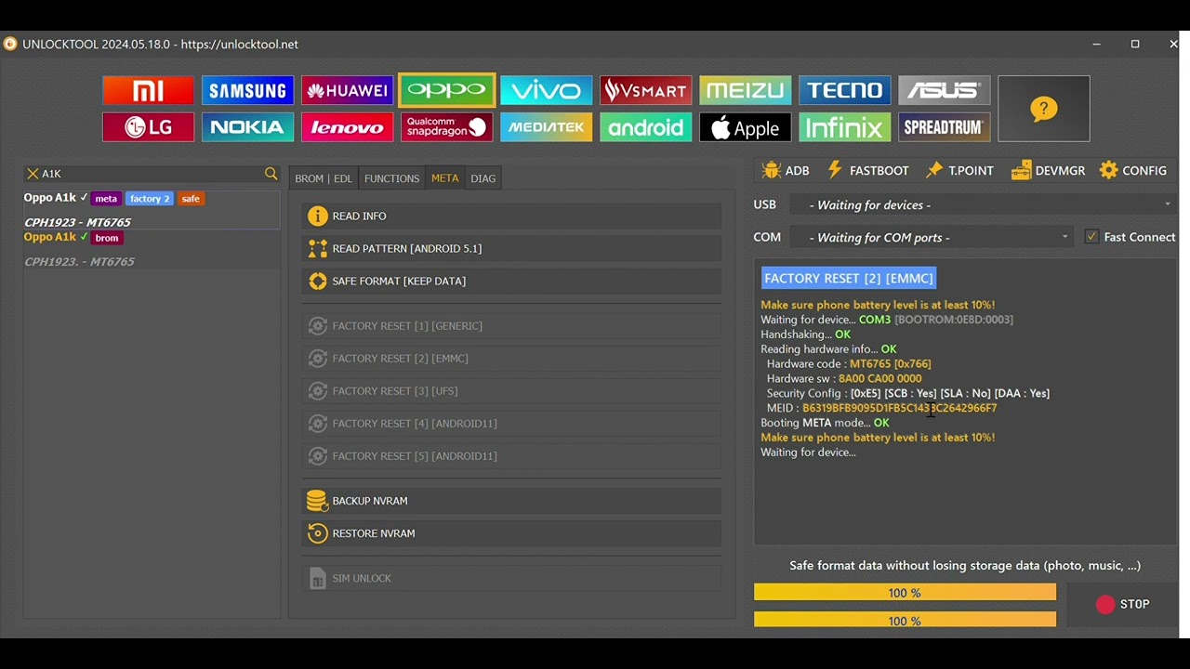Click the upper 100% progress bar
1190x669 pixels.
click(x=905, y=593)
